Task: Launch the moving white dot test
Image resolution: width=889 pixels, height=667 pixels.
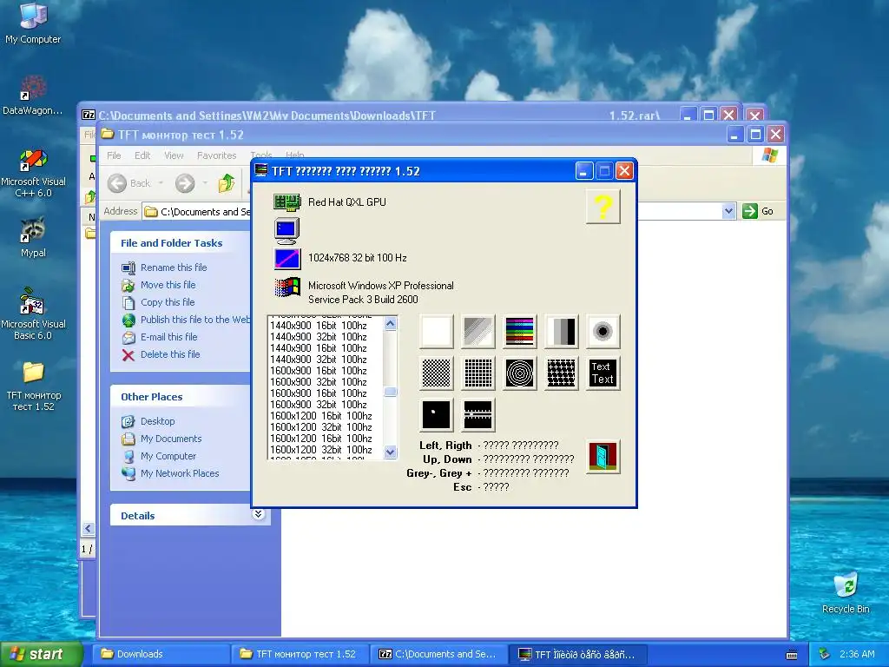Action: click(437, 414)
